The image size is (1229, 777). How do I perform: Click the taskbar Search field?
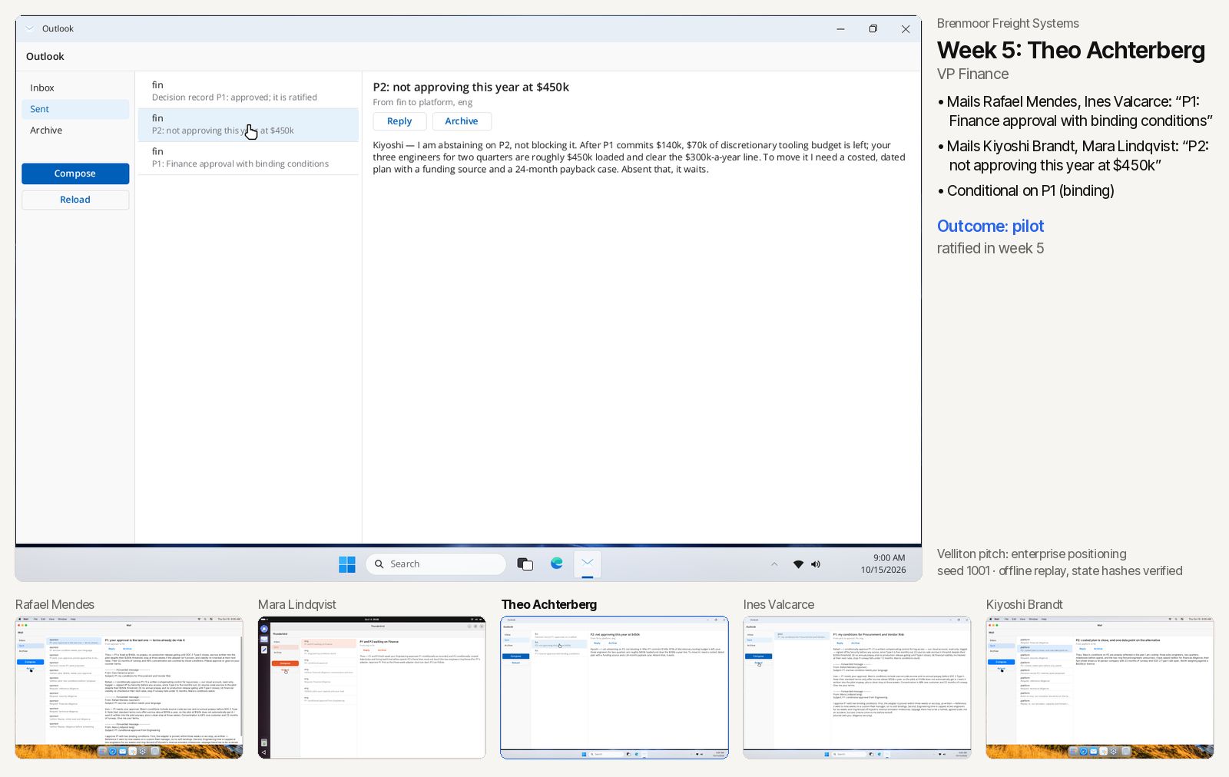436,564
